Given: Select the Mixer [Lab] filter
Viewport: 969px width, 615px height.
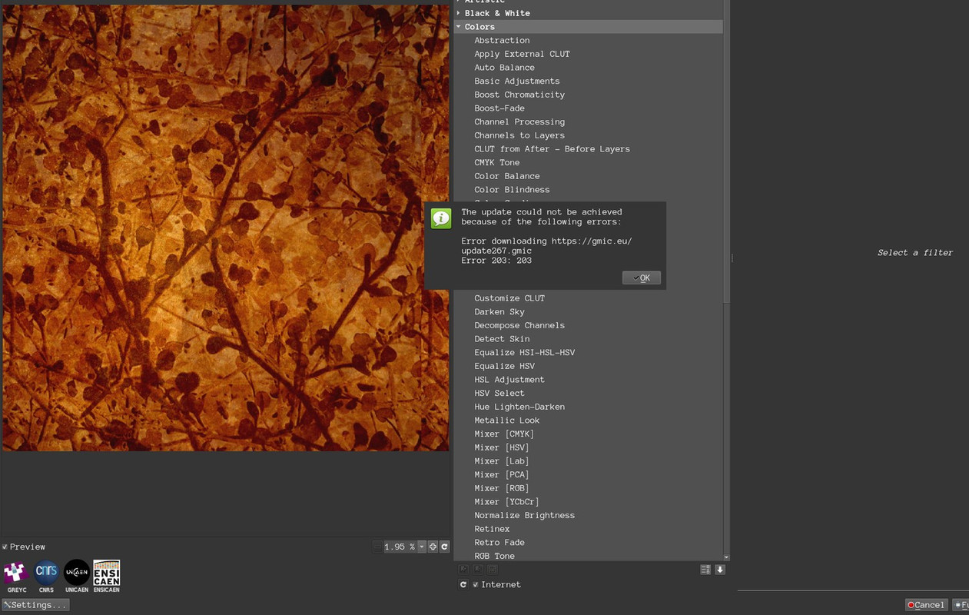Looking at the screenshot, I should [x=502, y=461].
